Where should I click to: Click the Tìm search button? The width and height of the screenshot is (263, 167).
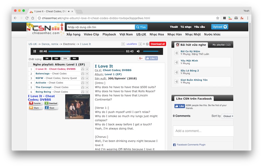141,27
